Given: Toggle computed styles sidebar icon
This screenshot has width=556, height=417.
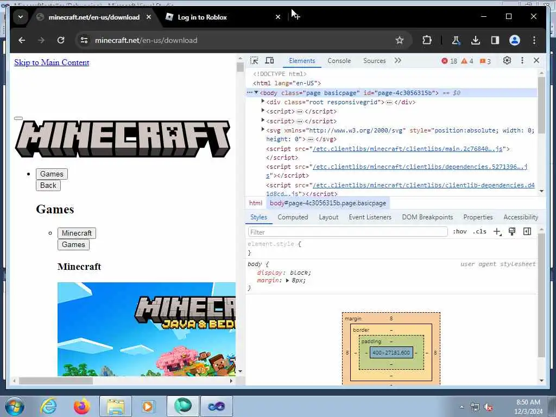Looking at the screenshot, I should click(x=527, y=231).
